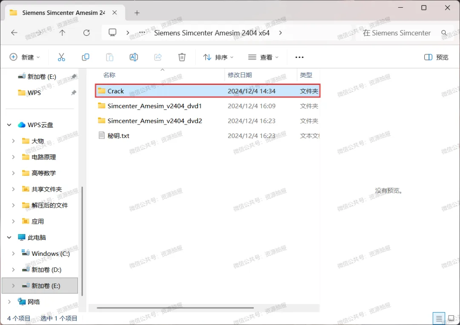
Task: Expand the 网络 tree node
Action: click(9, 302)
